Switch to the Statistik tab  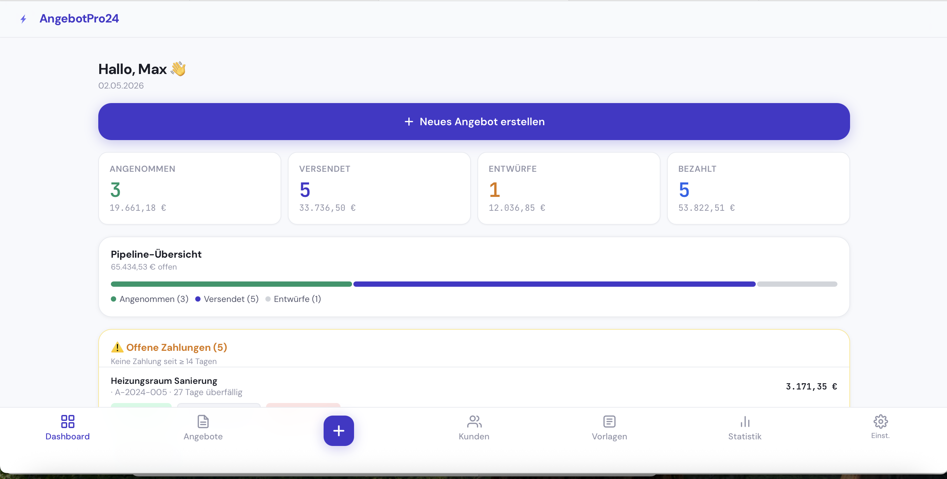[745, 427]
